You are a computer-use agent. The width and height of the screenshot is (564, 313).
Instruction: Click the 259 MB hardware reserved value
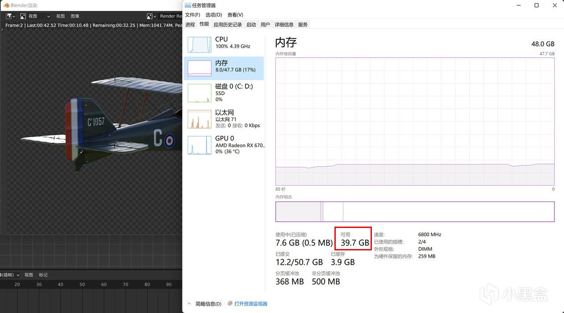pyautogui.click(x=427, y=256)
